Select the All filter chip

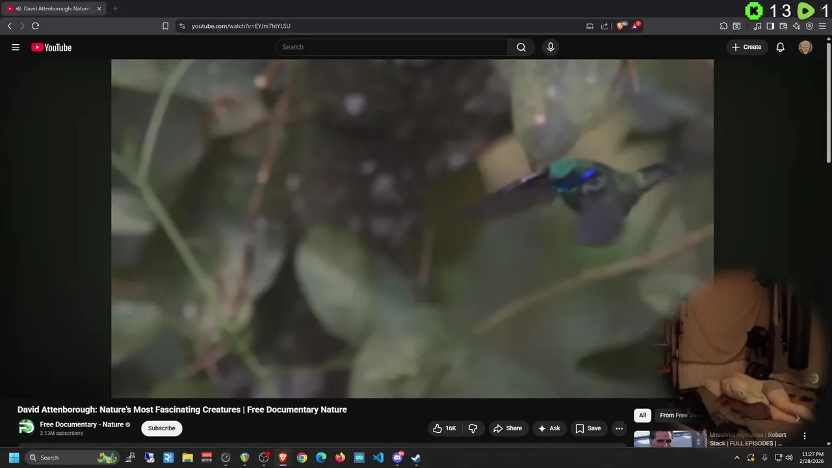pyautogui.click(x=642, y=415)
